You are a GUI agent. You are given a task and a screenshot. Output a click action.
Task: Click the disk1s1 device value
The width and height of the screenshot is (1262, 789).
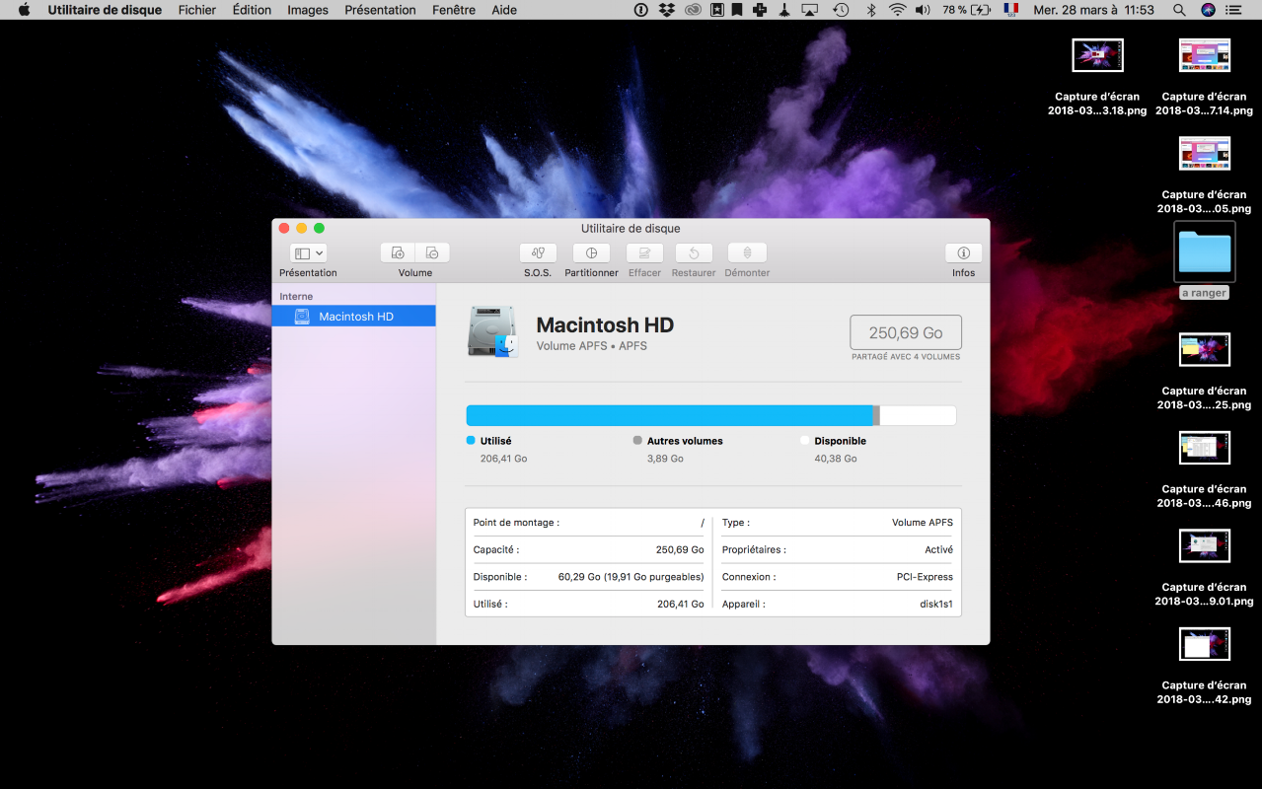click(936, 604)
